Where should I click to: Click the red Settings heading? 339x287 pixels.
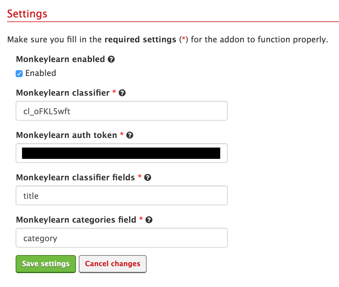(x=27, y=14)
